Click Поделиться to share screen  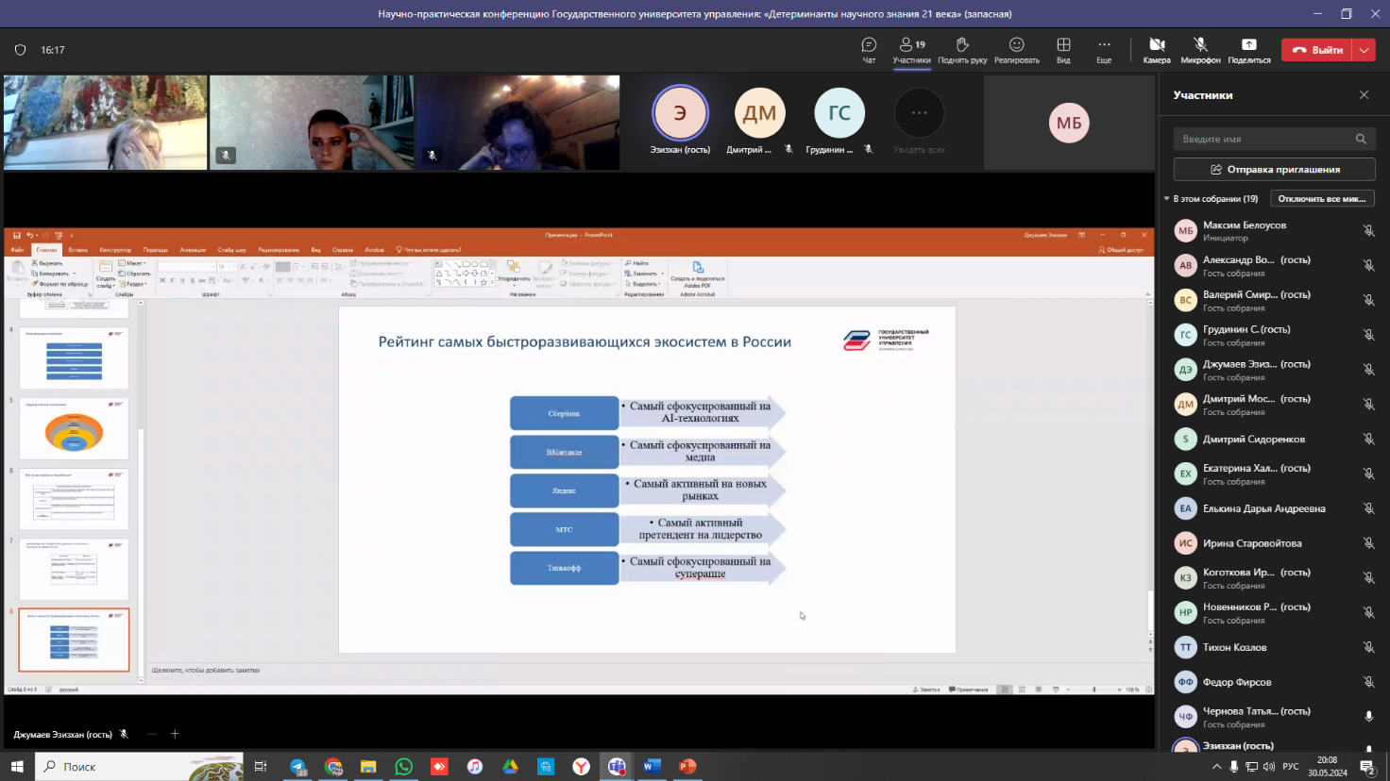1248,50
